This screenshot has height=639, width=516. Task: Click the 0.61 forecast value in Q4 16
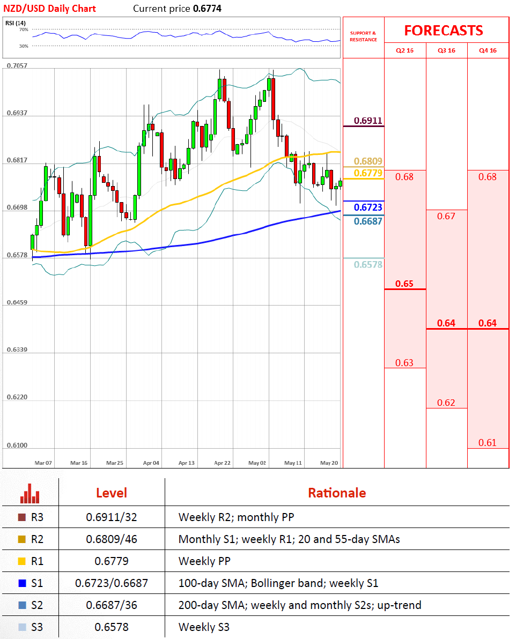click(x=487, y=443)
